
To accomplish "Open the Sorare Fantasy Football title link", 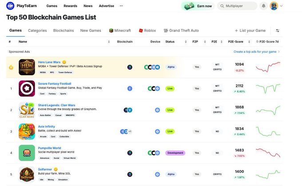I will tap(55, 84).
